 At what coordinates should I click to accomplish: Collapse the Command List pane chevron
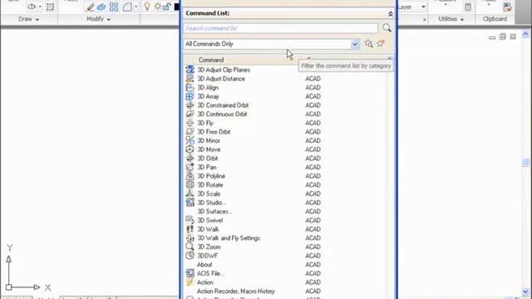(x=390, y=14)
